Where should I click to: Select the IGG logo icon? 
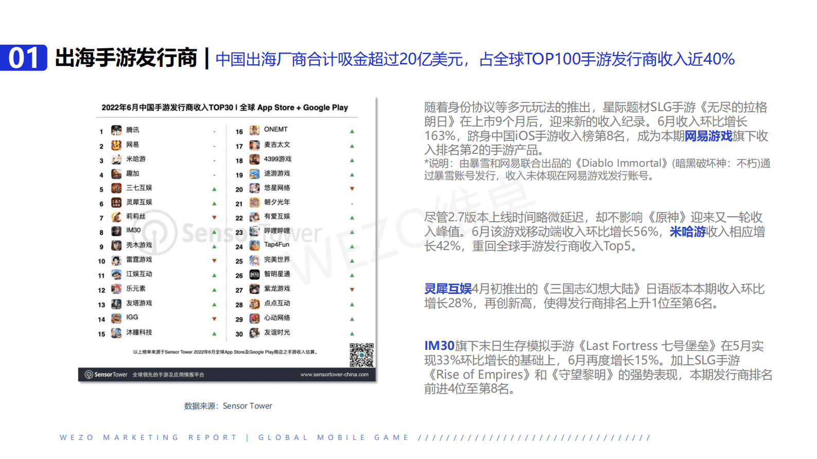(x=117, y=318)
